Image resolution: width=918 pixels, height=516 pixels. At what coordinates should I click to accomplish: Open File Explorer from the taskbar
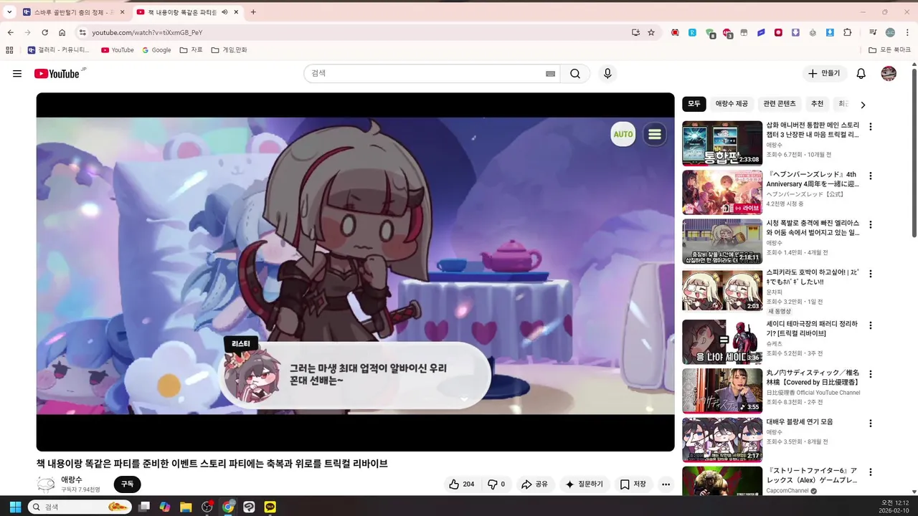pos(186,507)
